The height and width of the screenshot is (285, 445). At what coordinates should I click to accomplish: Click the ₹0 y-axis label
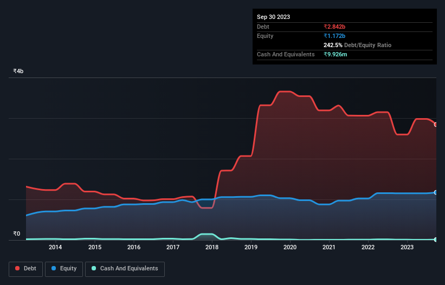click(17, 234)
